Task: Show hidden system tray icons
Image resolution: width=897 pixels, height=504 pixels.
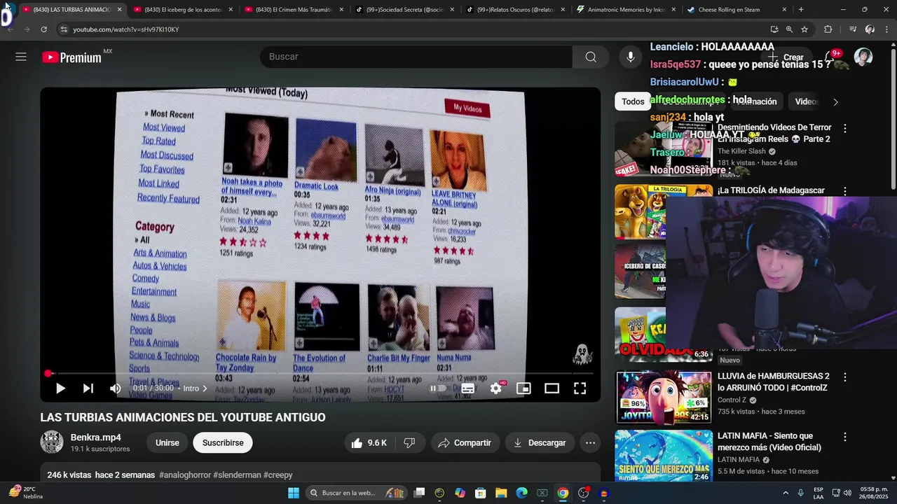Action: (785, 493)
